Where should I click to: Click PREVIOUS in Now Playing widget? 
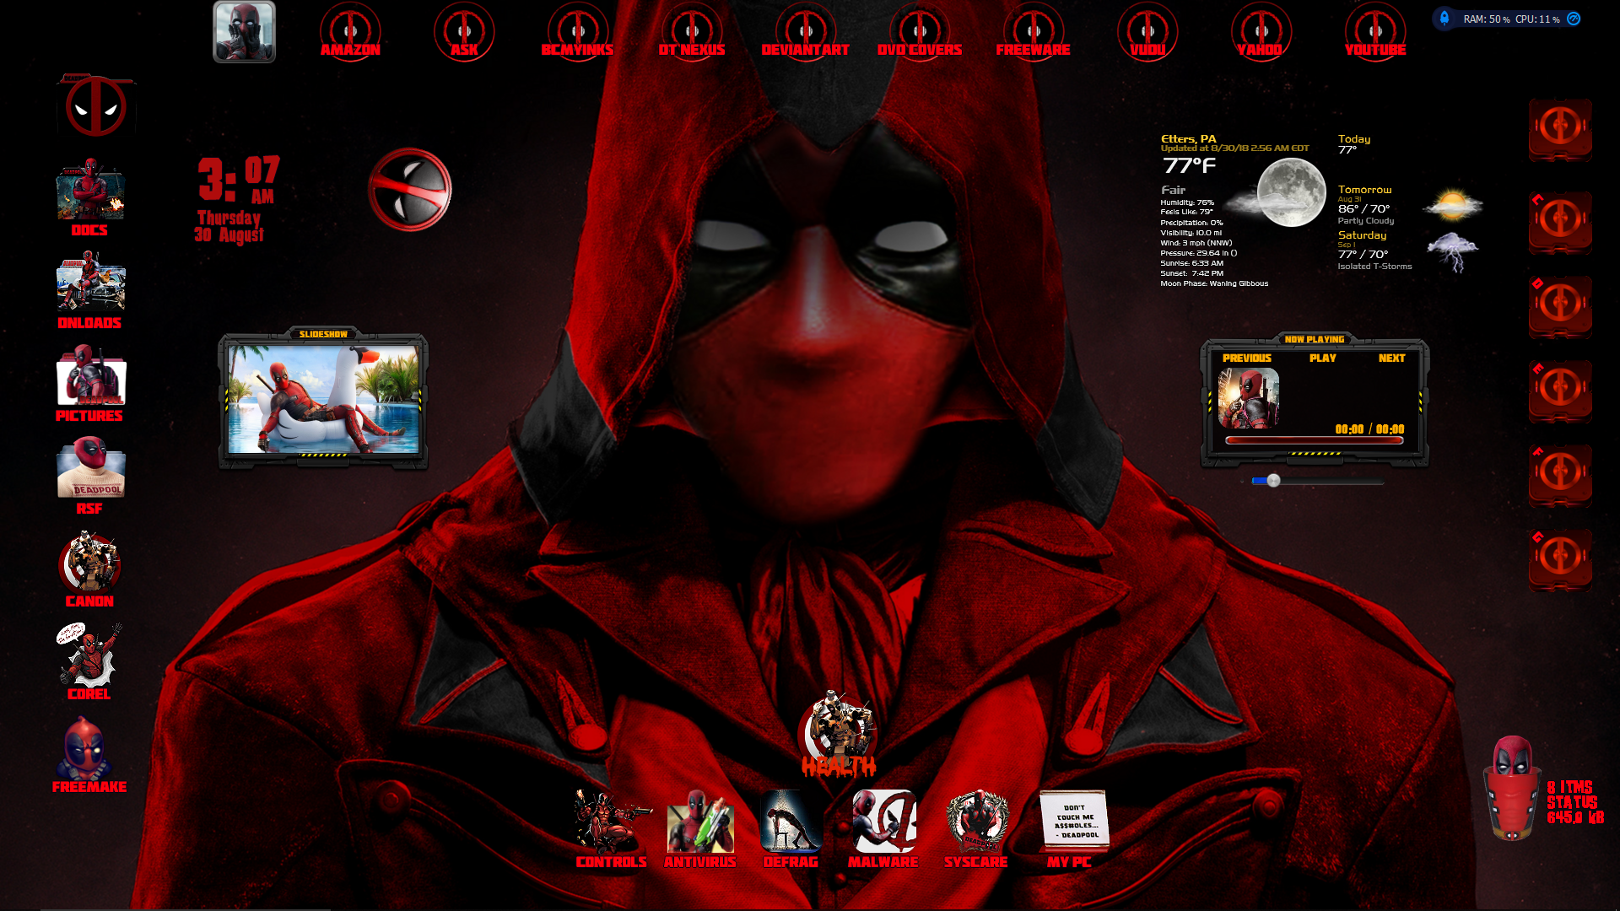tap(1247, 358)
